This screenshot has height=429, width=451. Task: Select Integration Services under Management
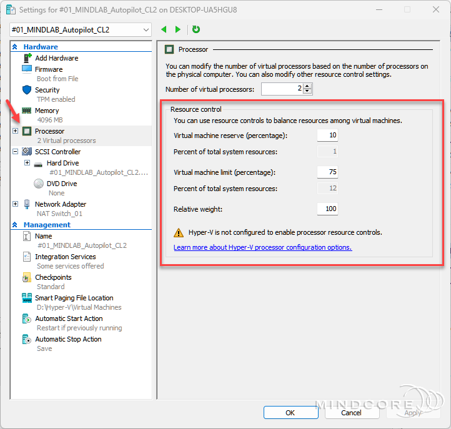pyautogui.click(x=66, y=257)
